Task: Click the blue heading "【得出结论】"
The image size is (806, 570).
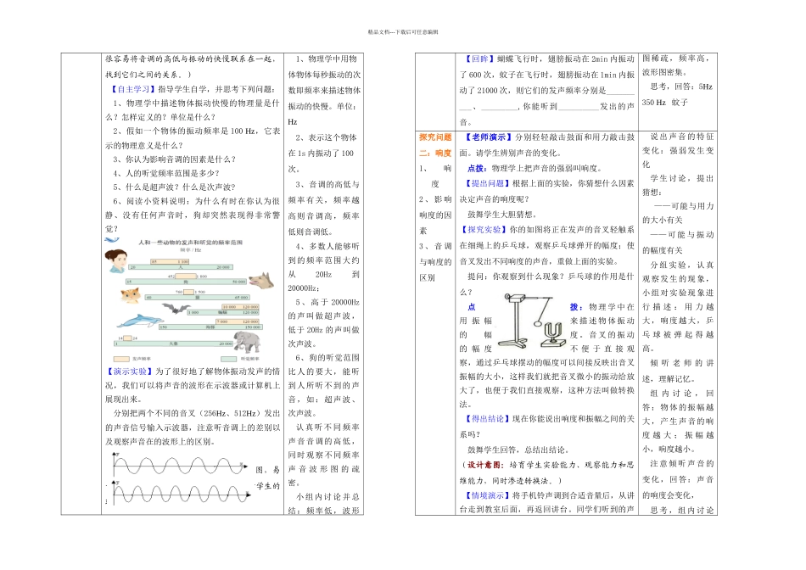Action: [487, 419]
